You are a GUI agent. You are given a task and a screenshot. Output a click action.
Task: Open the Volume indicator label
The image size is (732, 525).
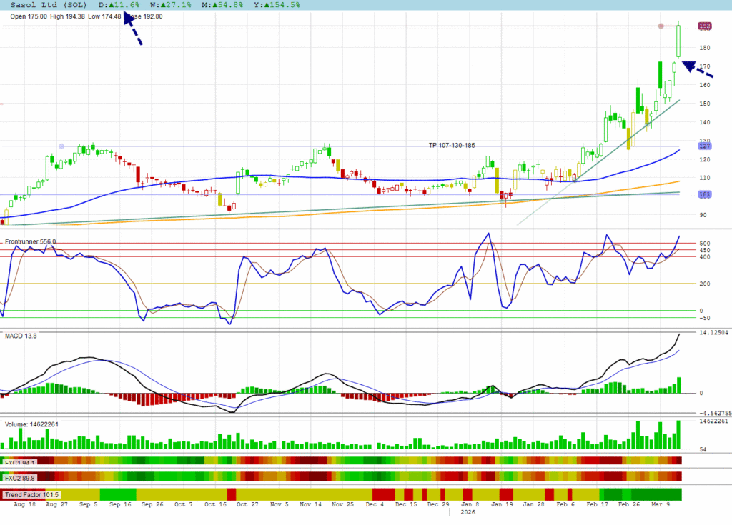(x=32, y=424)
